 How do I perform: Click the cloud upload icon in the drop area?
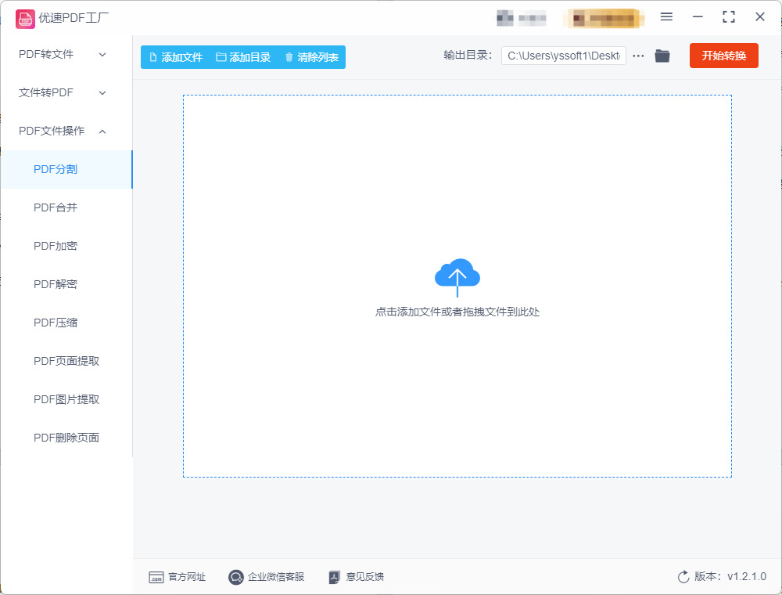(457, 277)
